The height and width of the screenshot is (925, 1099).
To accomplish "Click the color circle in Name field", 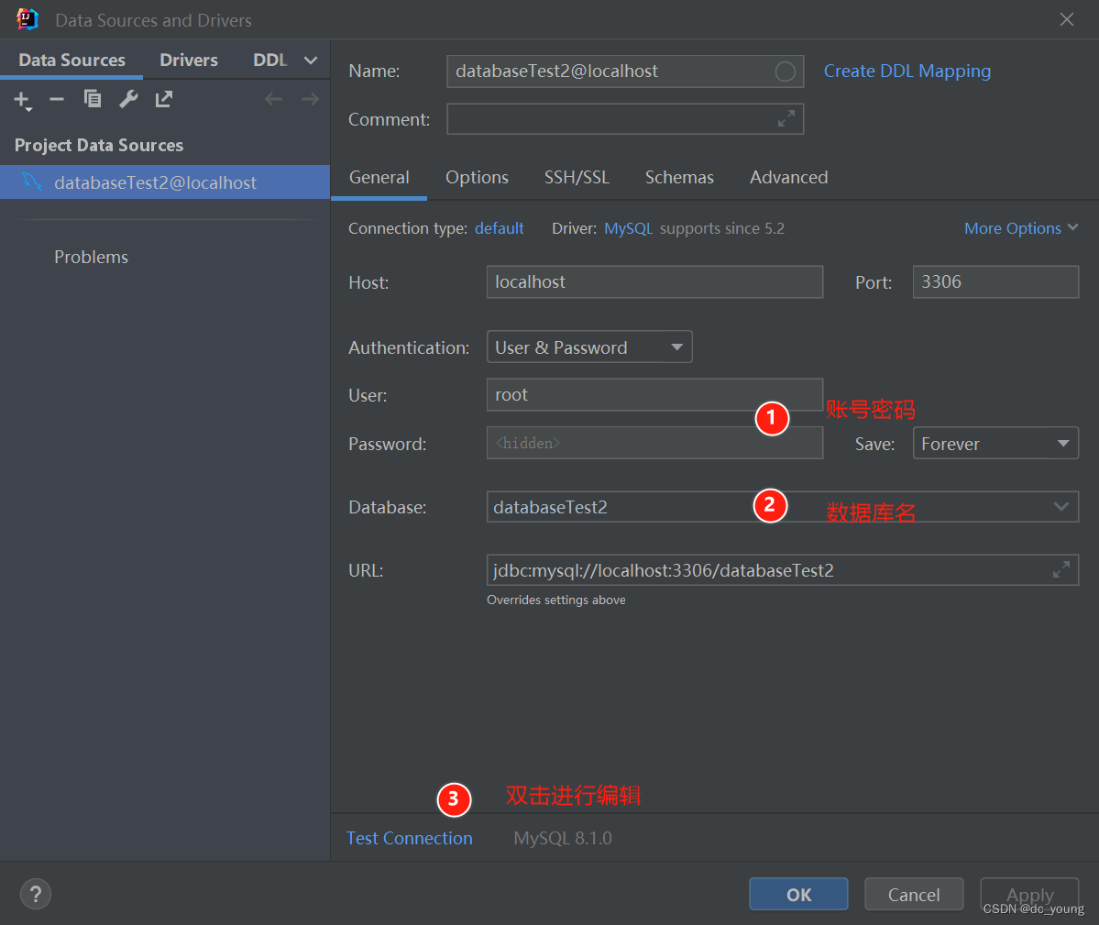I will point(785,72).
